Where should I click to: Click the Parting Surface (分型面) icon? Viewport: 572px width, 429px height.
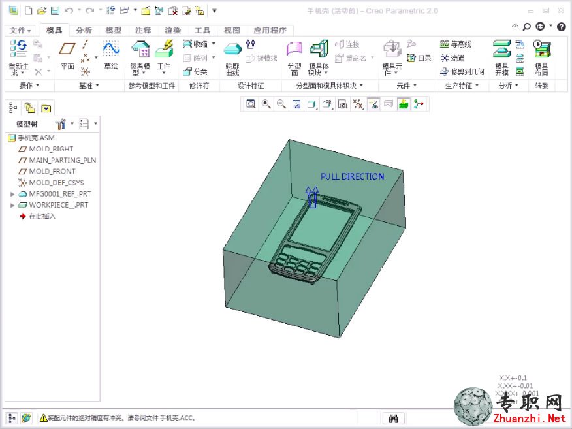click(x=294, y=58)
